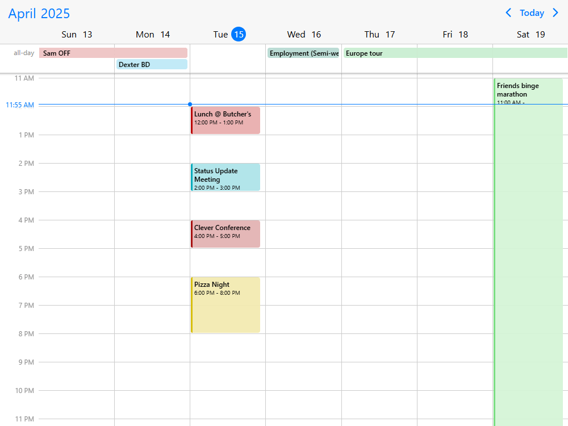The height and width of the screenshot is (426, 568).
Task: Open the Sam OFF all-day event
Action: click(113, 53)
